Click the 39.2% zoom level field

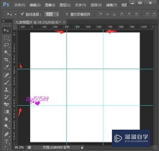[x=19, y=147]
